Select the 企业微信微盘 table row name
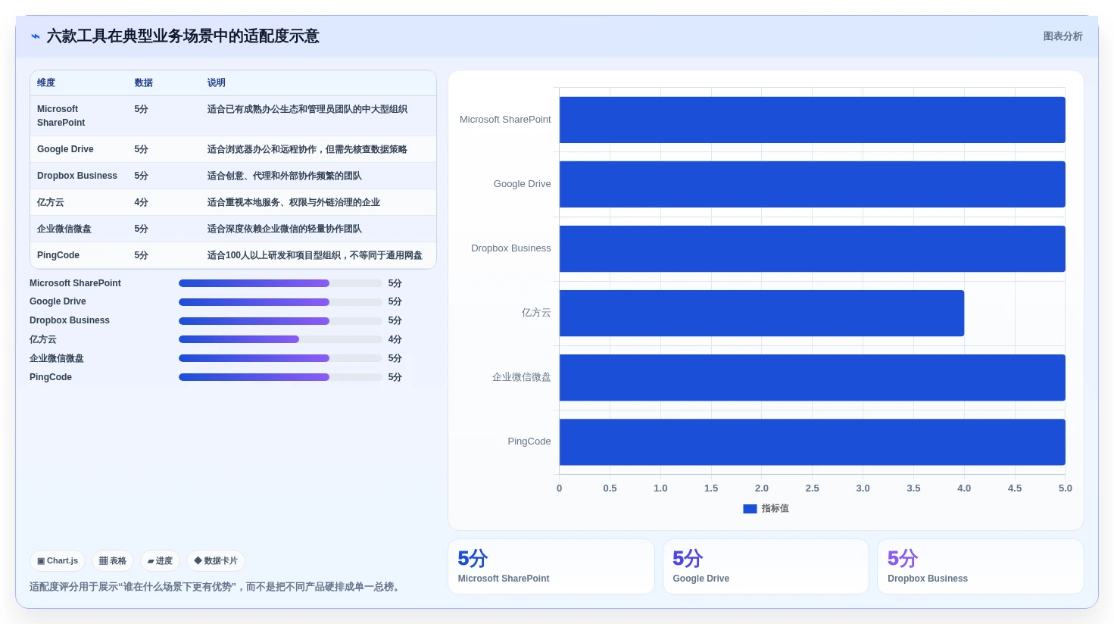 [64, 229]
